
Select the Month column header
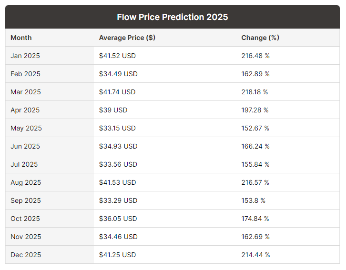[x=21, y=38]
